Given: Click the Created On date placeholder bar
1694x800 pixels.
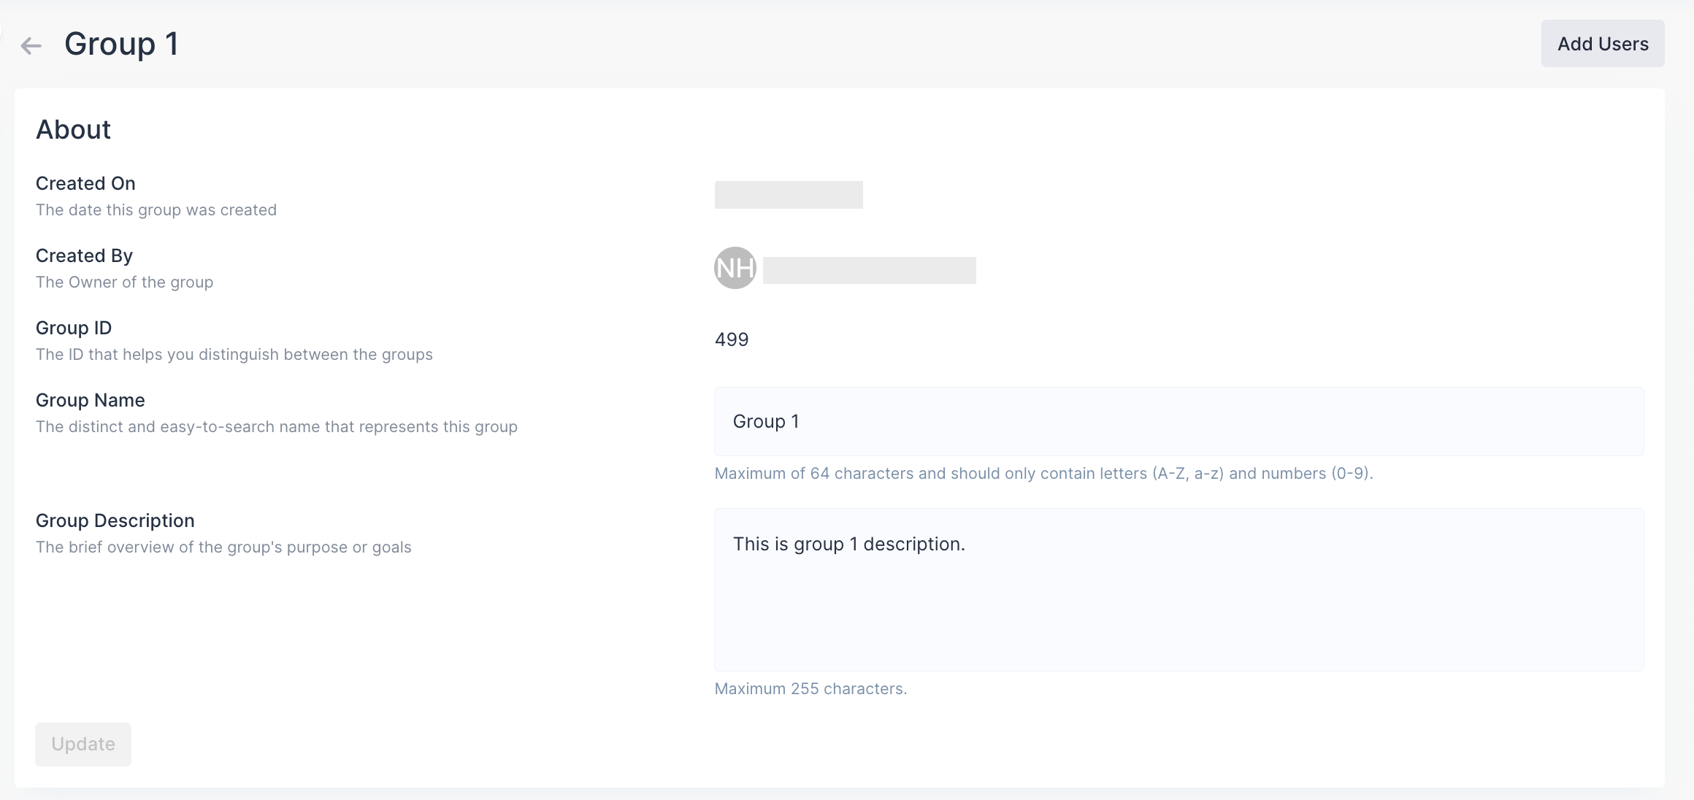Looking at the screenshot, I should pos(788,195).
